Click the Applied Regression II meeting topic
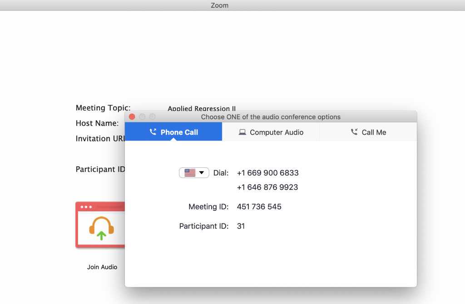This screenshot has width=465, height=304. click(202, 109)
